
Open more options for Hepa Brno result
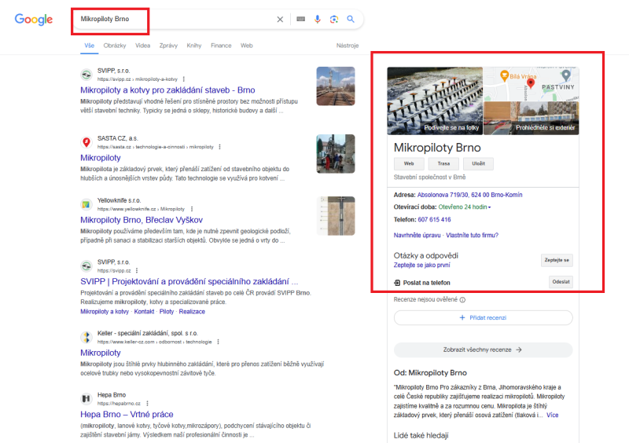pos(147,403)
